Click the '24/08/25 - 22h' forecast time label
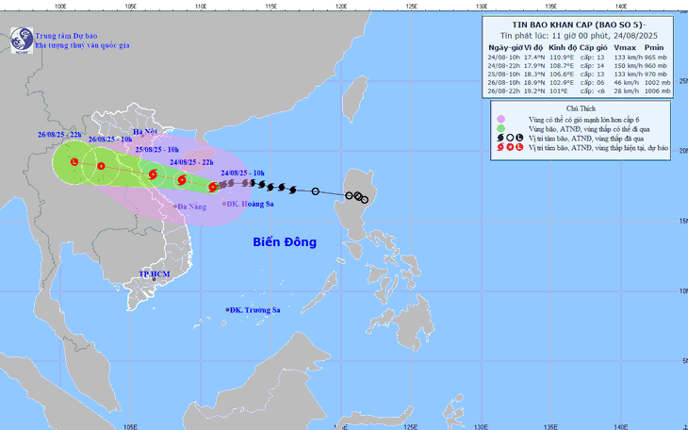The image size is (688, 430). [x=191, y=162]
